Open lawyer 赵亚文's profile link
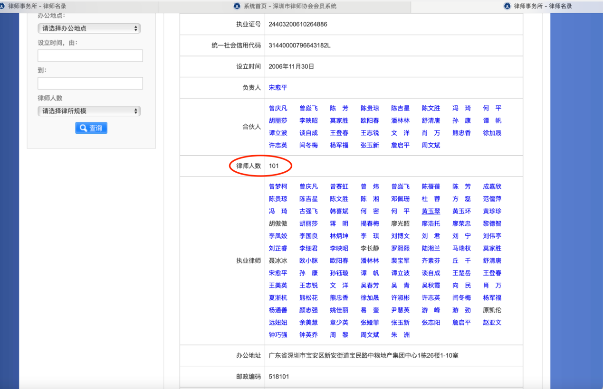 pos(492,322)
